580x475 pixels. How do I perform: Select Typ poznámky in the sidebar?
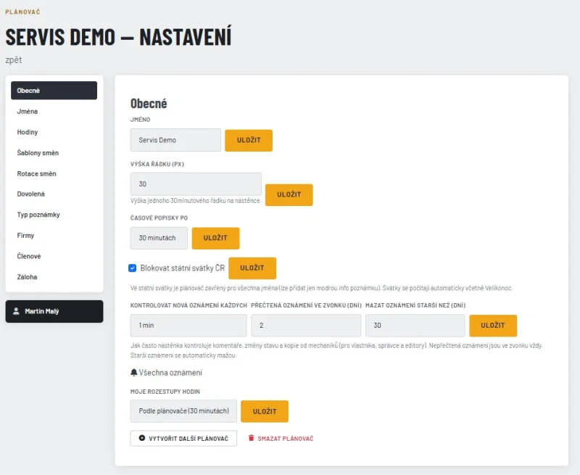(54, 215)
